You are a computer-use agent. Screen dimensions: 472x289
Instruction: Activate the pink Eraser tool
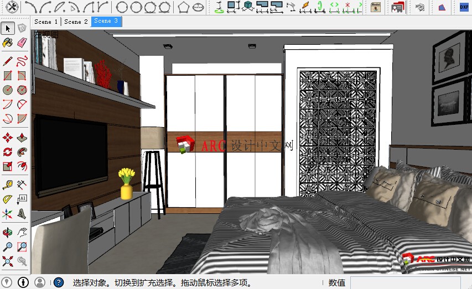click(22, 43)
